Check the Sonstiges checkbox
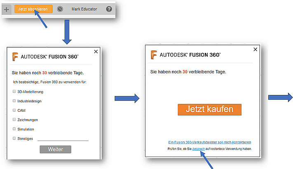Screen dimensions: 293x169 coord(14,138)
